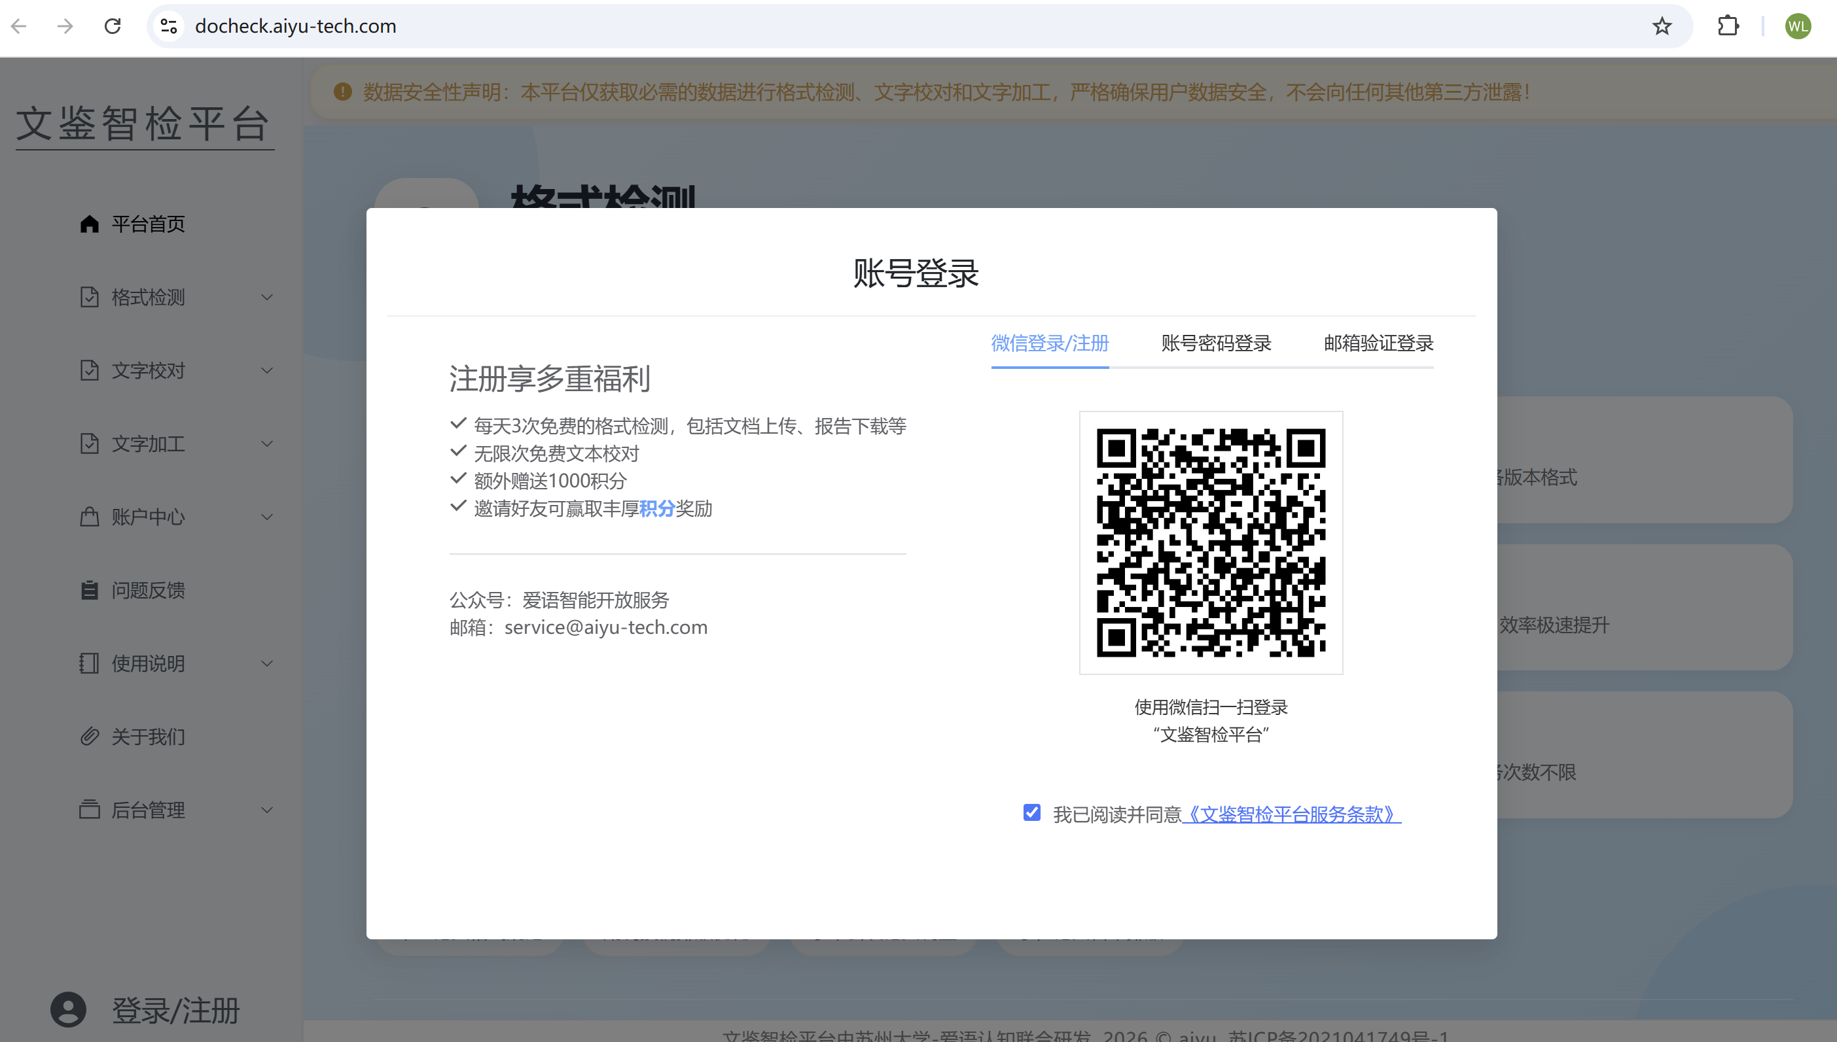Bookmark this page with the star icon
The width and height of the screenshot is (1837, 1042).
click(x=1662, y=26)
